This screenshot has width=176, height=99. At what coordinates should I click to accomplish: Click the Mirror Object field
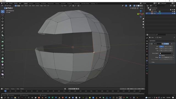(x=166, y=53)
